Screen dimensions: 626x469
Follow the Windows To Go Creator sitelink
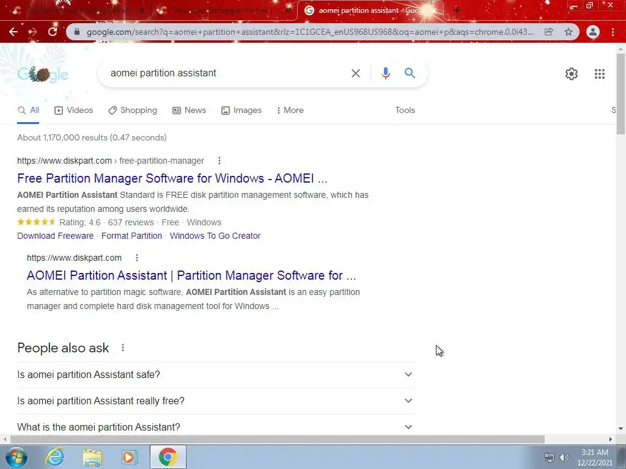click(215, 236)
